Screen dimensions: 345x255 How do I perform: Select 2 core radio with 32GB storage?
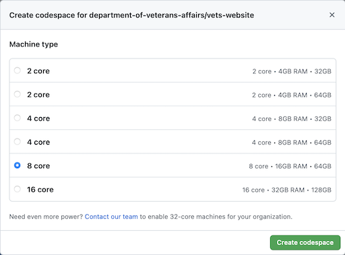coord(18,71)
